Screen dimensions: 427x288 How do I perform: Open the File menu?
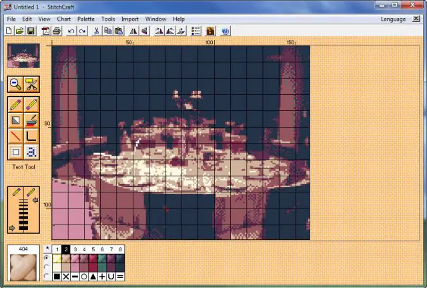click(11, 19)
